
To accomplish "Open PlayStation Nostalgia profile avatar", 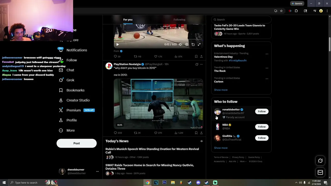I will (109, 66).
